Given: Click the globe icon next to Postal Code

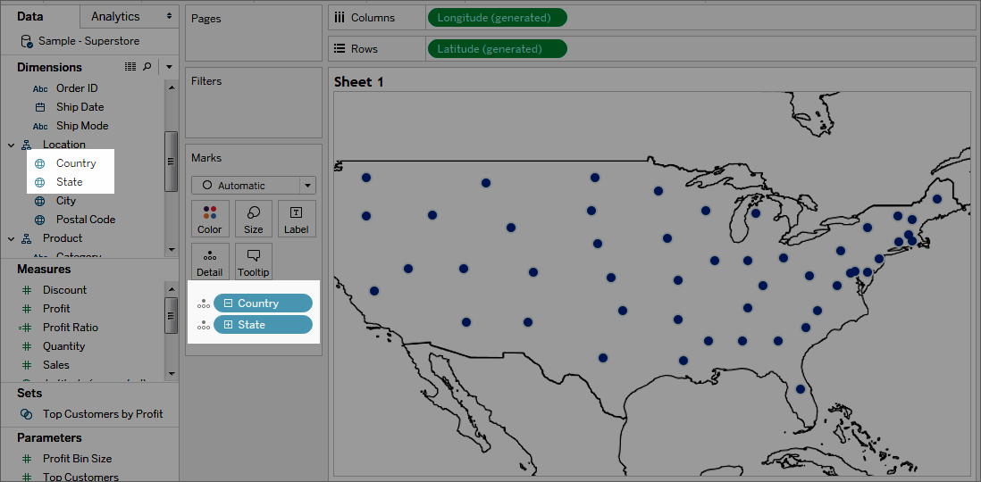Looking at the screenshot, I should point(40,220).
